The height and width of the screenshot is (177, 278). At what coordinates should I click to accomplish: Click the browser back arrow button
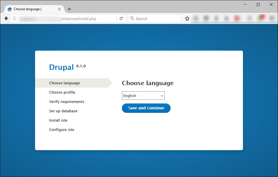[6, 18]
